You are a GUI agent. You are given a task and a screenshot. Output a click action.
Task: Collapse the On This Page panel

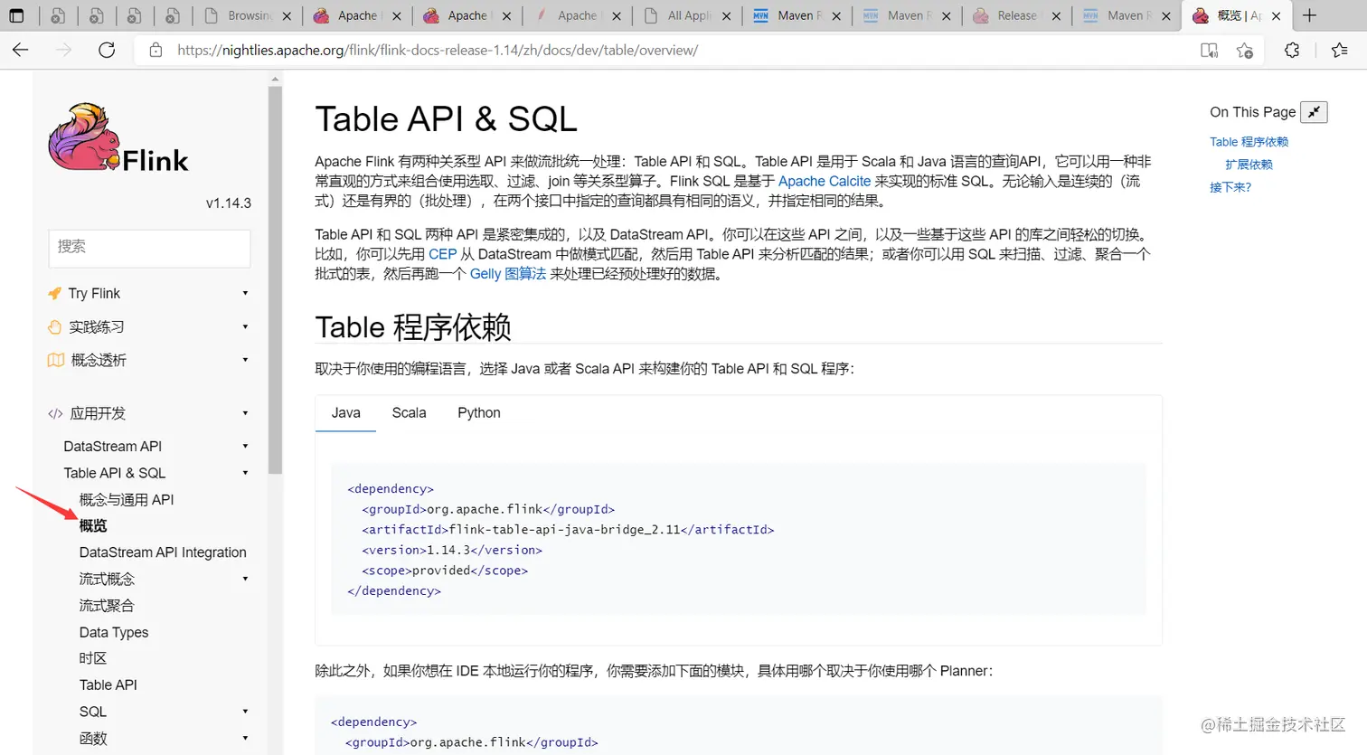click(x=1314, y=112)
